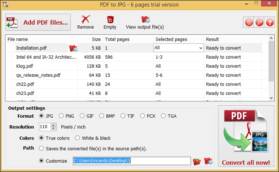Open the website globe icon
Viewport: 279px width, 172px height.
249,22
